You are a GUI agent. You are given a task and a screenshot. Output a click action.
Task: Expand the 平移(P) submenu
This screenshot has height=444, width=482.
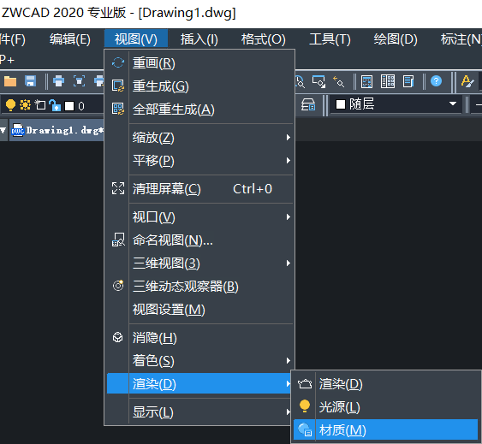[x=199, y=160]
